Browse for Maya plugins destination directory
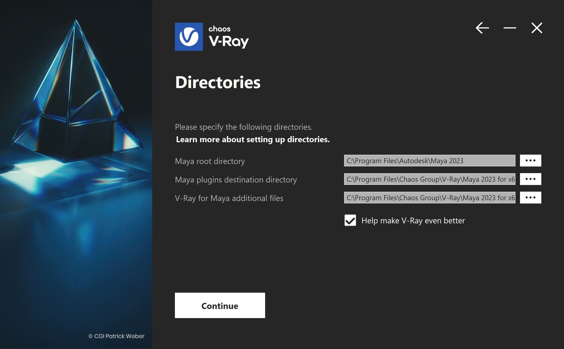Viewport: 564px width, 349px height. click(x=530, y=179)
